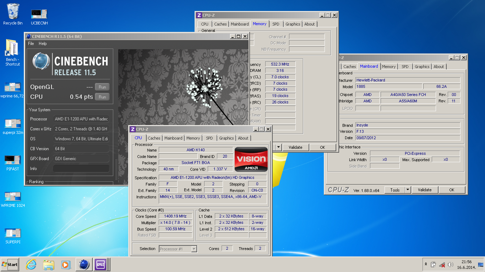
Task: Launch Internet Explorer from the taskbar
Action: point(31,264)
